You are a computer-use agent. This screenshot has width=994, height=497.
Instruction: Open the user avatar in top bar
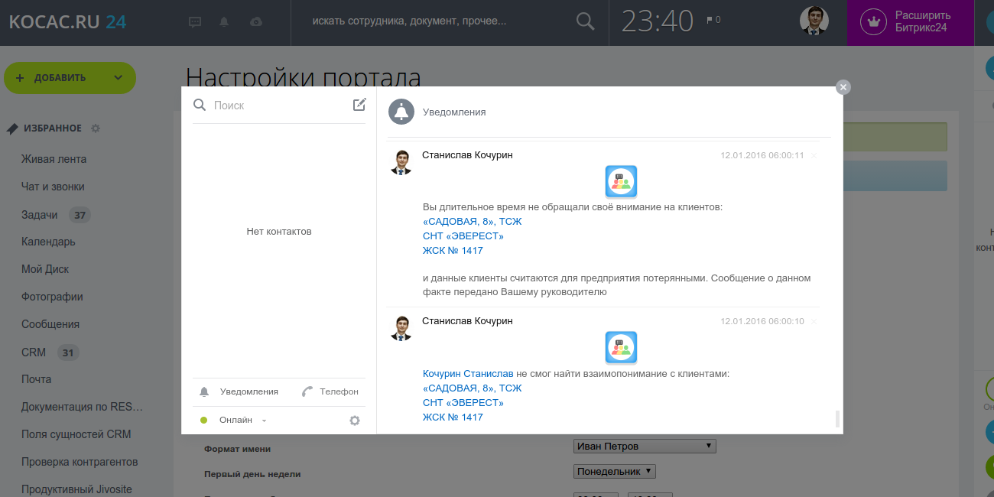coord(814,21)
